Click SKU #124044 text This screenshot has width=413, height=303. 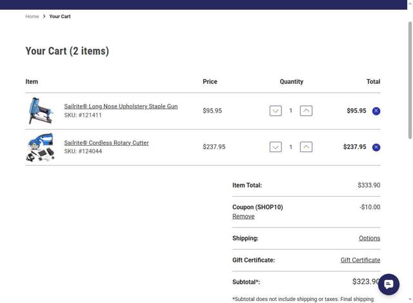(83, 151)
